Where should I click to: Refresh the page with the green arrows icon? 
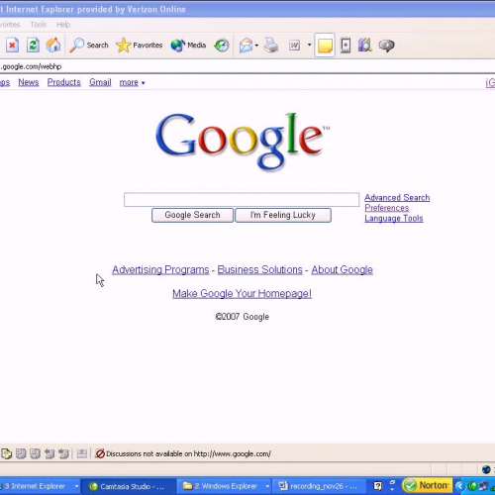pos(33,46)
